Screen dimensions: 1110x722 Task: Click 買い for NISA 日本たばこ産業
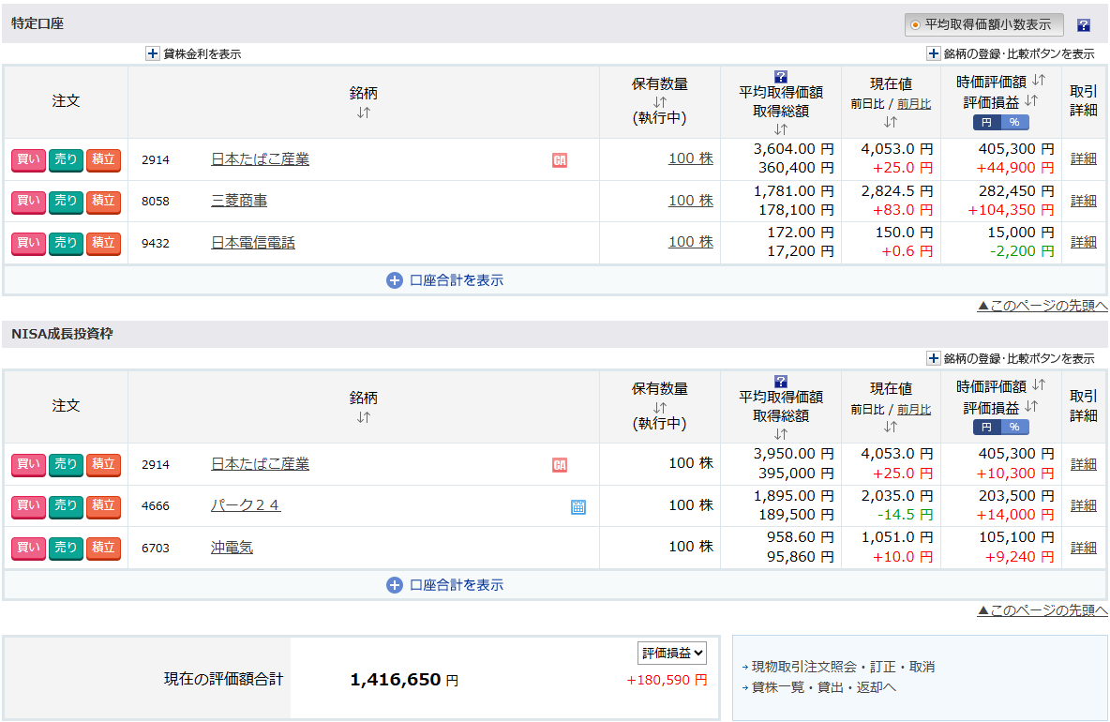[x=28, y=465]
